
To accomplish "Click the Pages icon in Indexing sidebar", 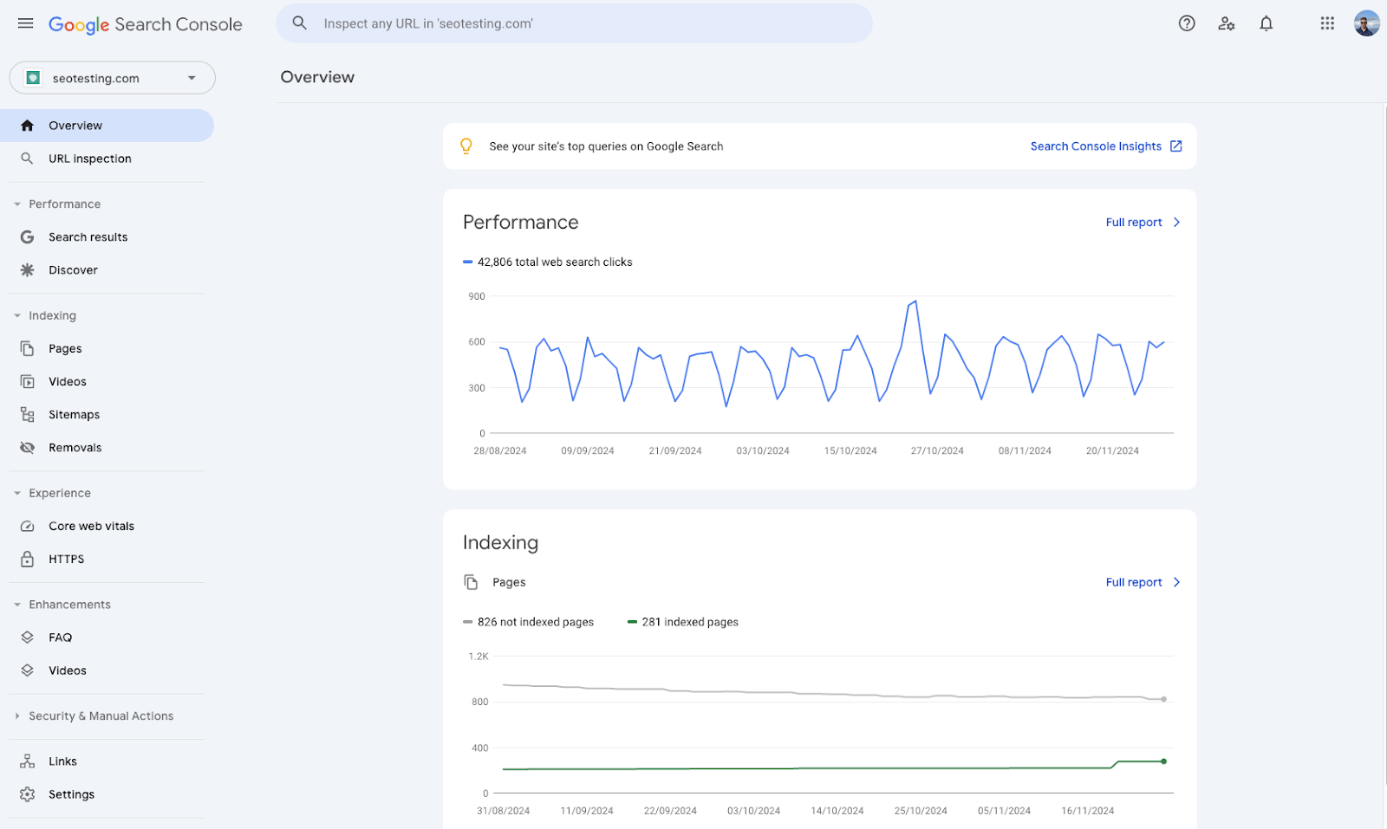I will point(28,348).
